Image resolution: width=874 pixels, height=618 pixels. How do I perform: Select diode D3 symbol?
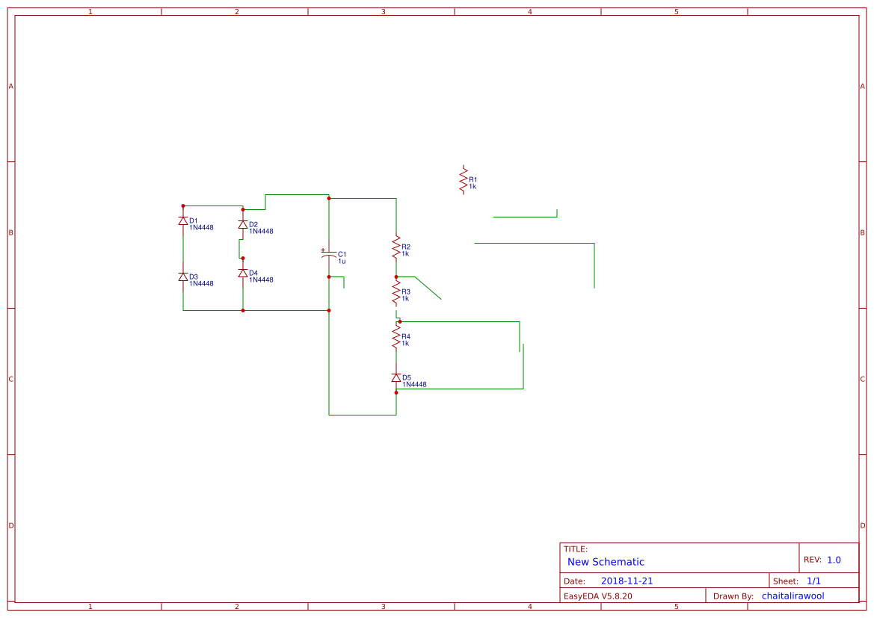pyautogui.click(x=183, y=277)
